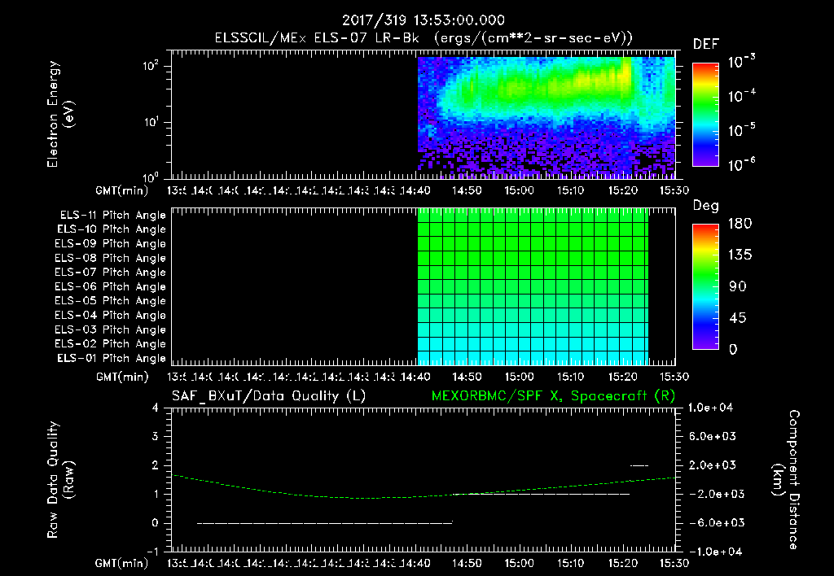
Task: Click 15:00 time tick under the spectrogram
Action: (x=519, y=190)
